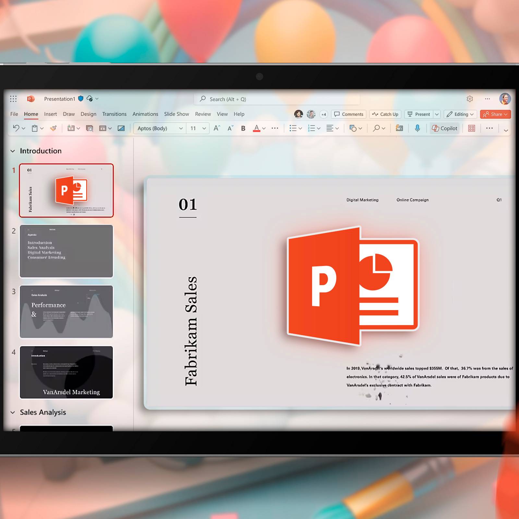The image size is (519, 519).
Task: Open the Designer icon
Action: [399, 128]
